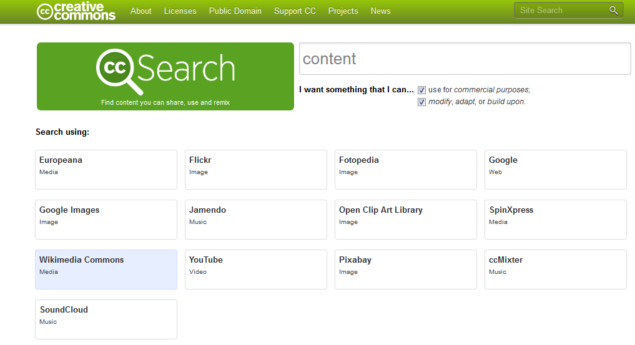This screenshot has height=345, width=635.
Task: Select Wikimedia Commons as search source
Action: tap(106, 270)
